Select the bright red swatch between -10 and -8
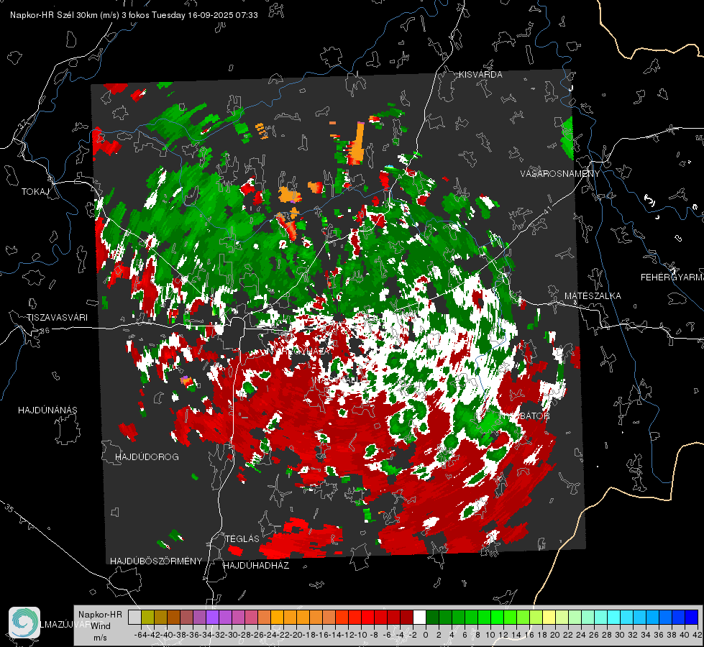 click(367, 618)
